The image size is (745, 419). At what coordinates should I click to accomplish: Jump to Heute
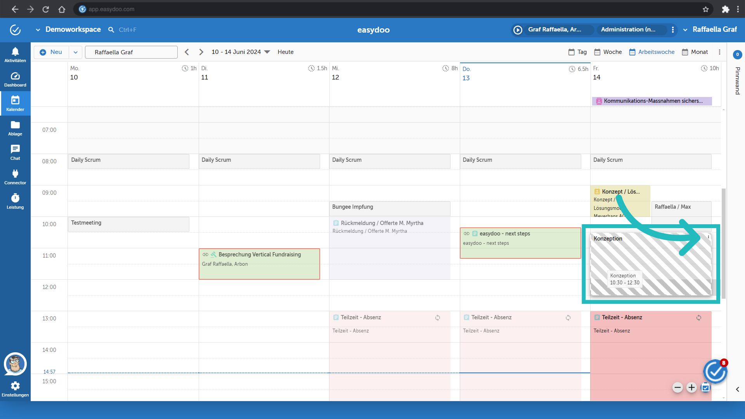pos(286,52)
